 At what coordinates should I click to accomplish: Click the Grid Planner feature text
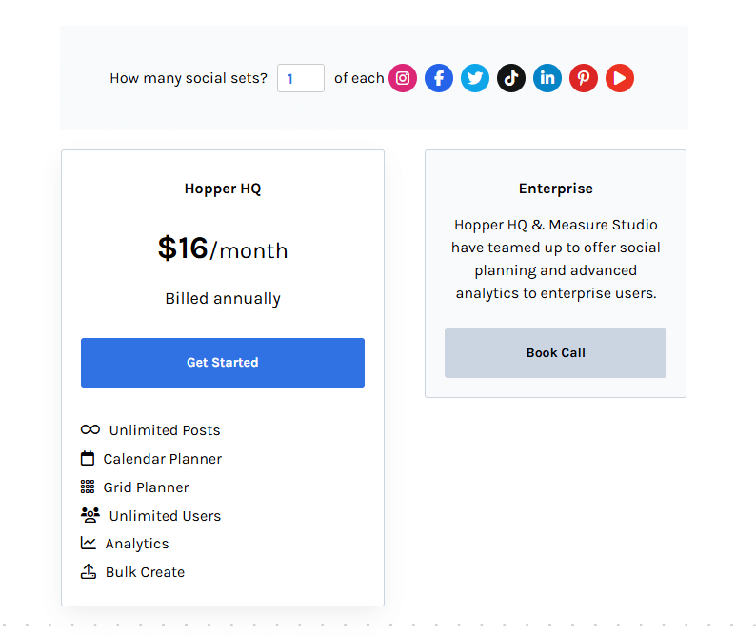(146, 487)
